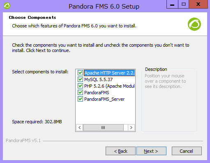This screenshot has height=163, width=210.
Task: Click the disabled maximize window button
Action: (x=183, y=4)
